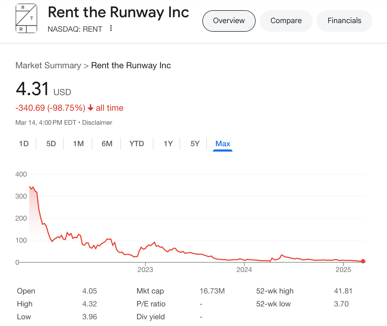The height and width of the screenshot is (326, 387).
Task: Click the Div yield label
Action: pyautogui.click(x=151, y=317)
